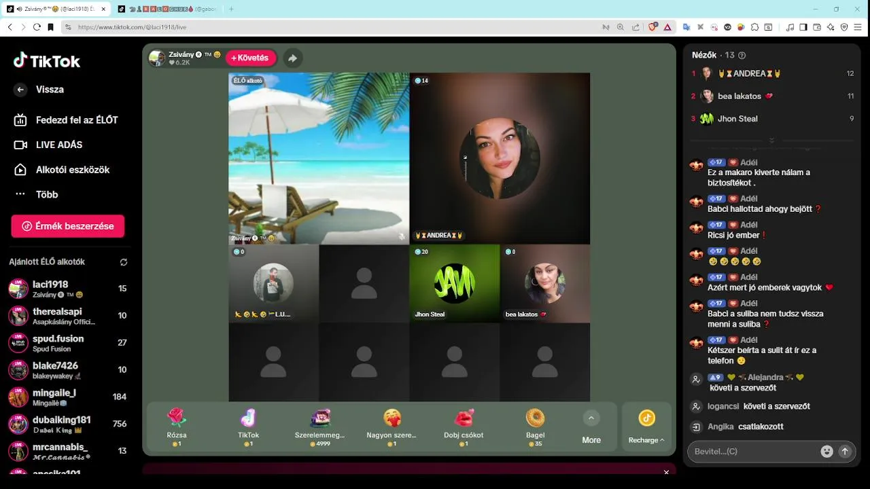Open spud.fusion recommended live
Screen dimensions: 870x489
(x=67, y=343)
